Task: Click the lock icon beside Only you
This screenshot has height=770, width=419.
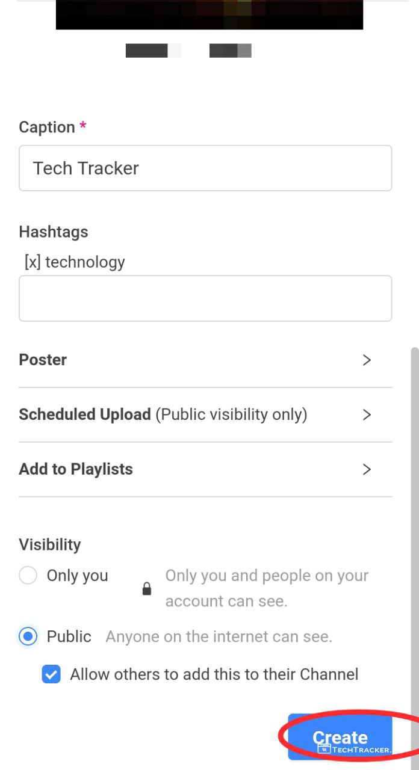Action: click(x=147, y=589)
